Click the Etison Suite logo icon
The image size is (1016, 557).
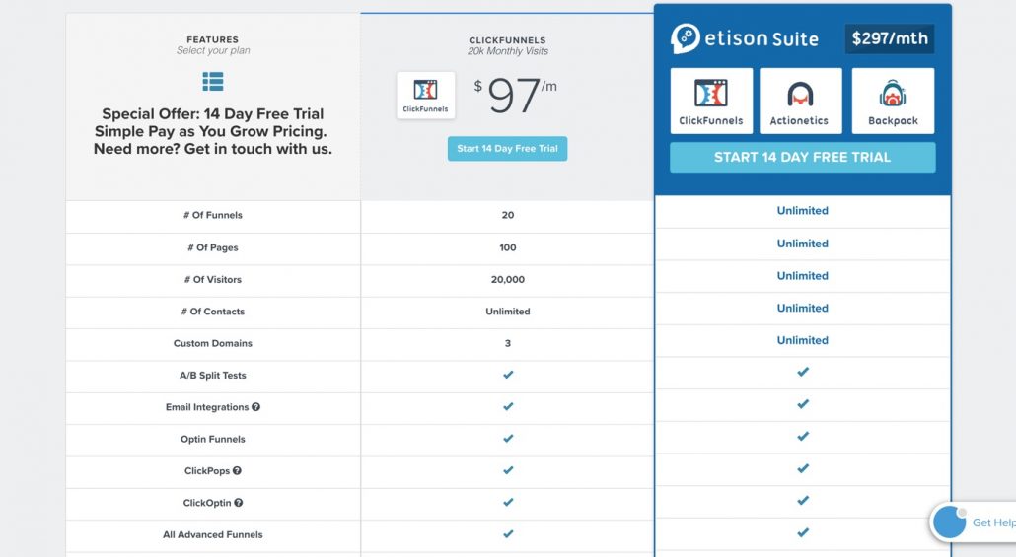(x=686, y=38)
